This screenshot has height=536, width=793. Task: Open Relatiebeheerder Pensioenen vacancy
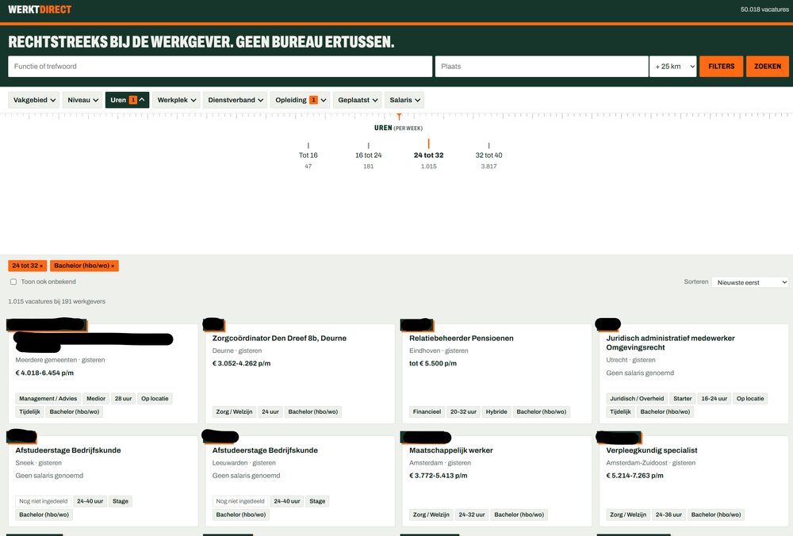point(462,339)
